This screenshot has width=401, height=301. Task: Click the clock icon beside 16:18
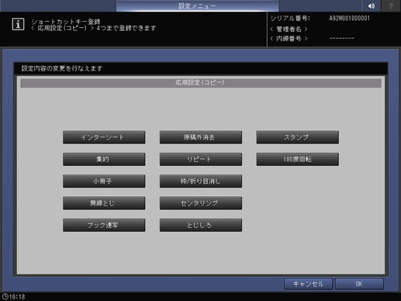(x=5, y=296)
